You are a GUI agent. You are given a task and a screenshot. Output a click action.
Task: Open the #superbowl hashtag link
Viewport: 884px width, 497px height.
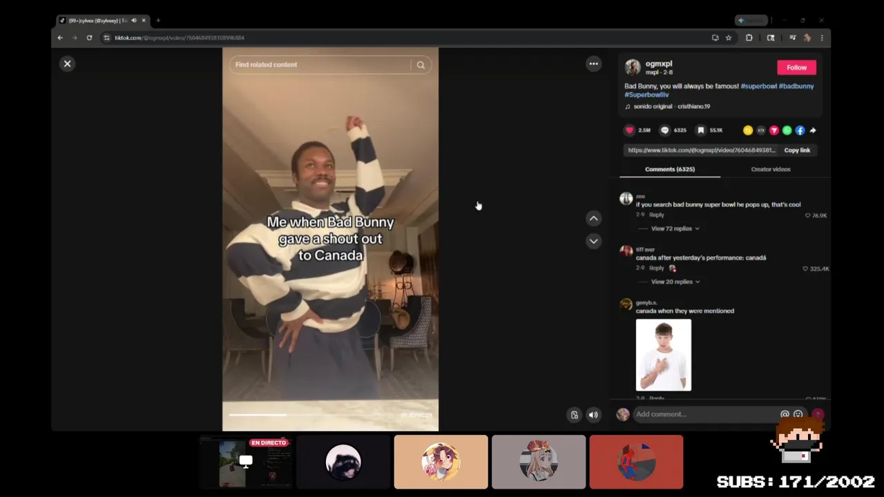pyautogui.click(x=758, y=86)
